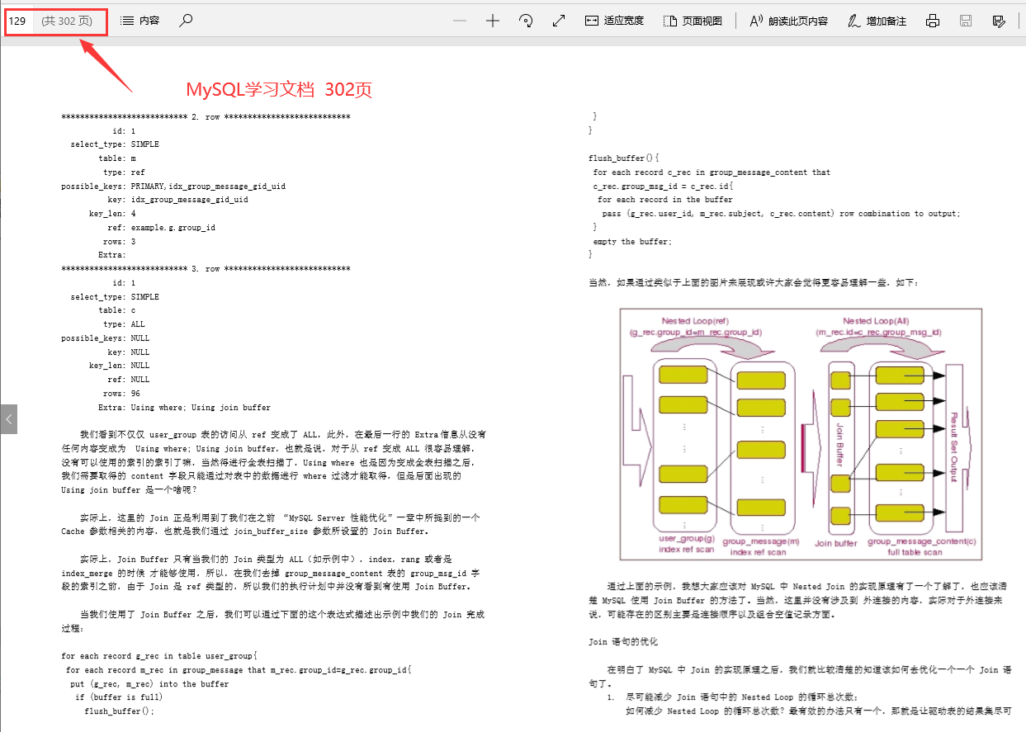Click the line 'for each record in the buffer'
The height and width of the screenshot is (732, 1026).
point(664,200)
